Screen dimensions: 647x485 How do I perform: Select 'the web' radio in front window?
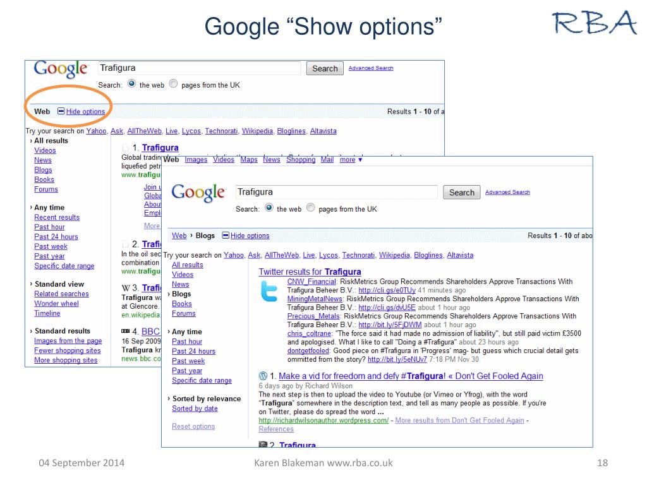tap(269, 207)
